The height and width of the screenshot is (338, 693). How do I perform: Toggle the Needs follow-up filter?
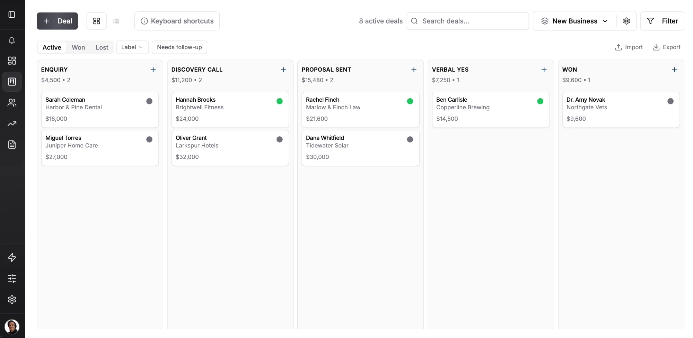[179, 47]
